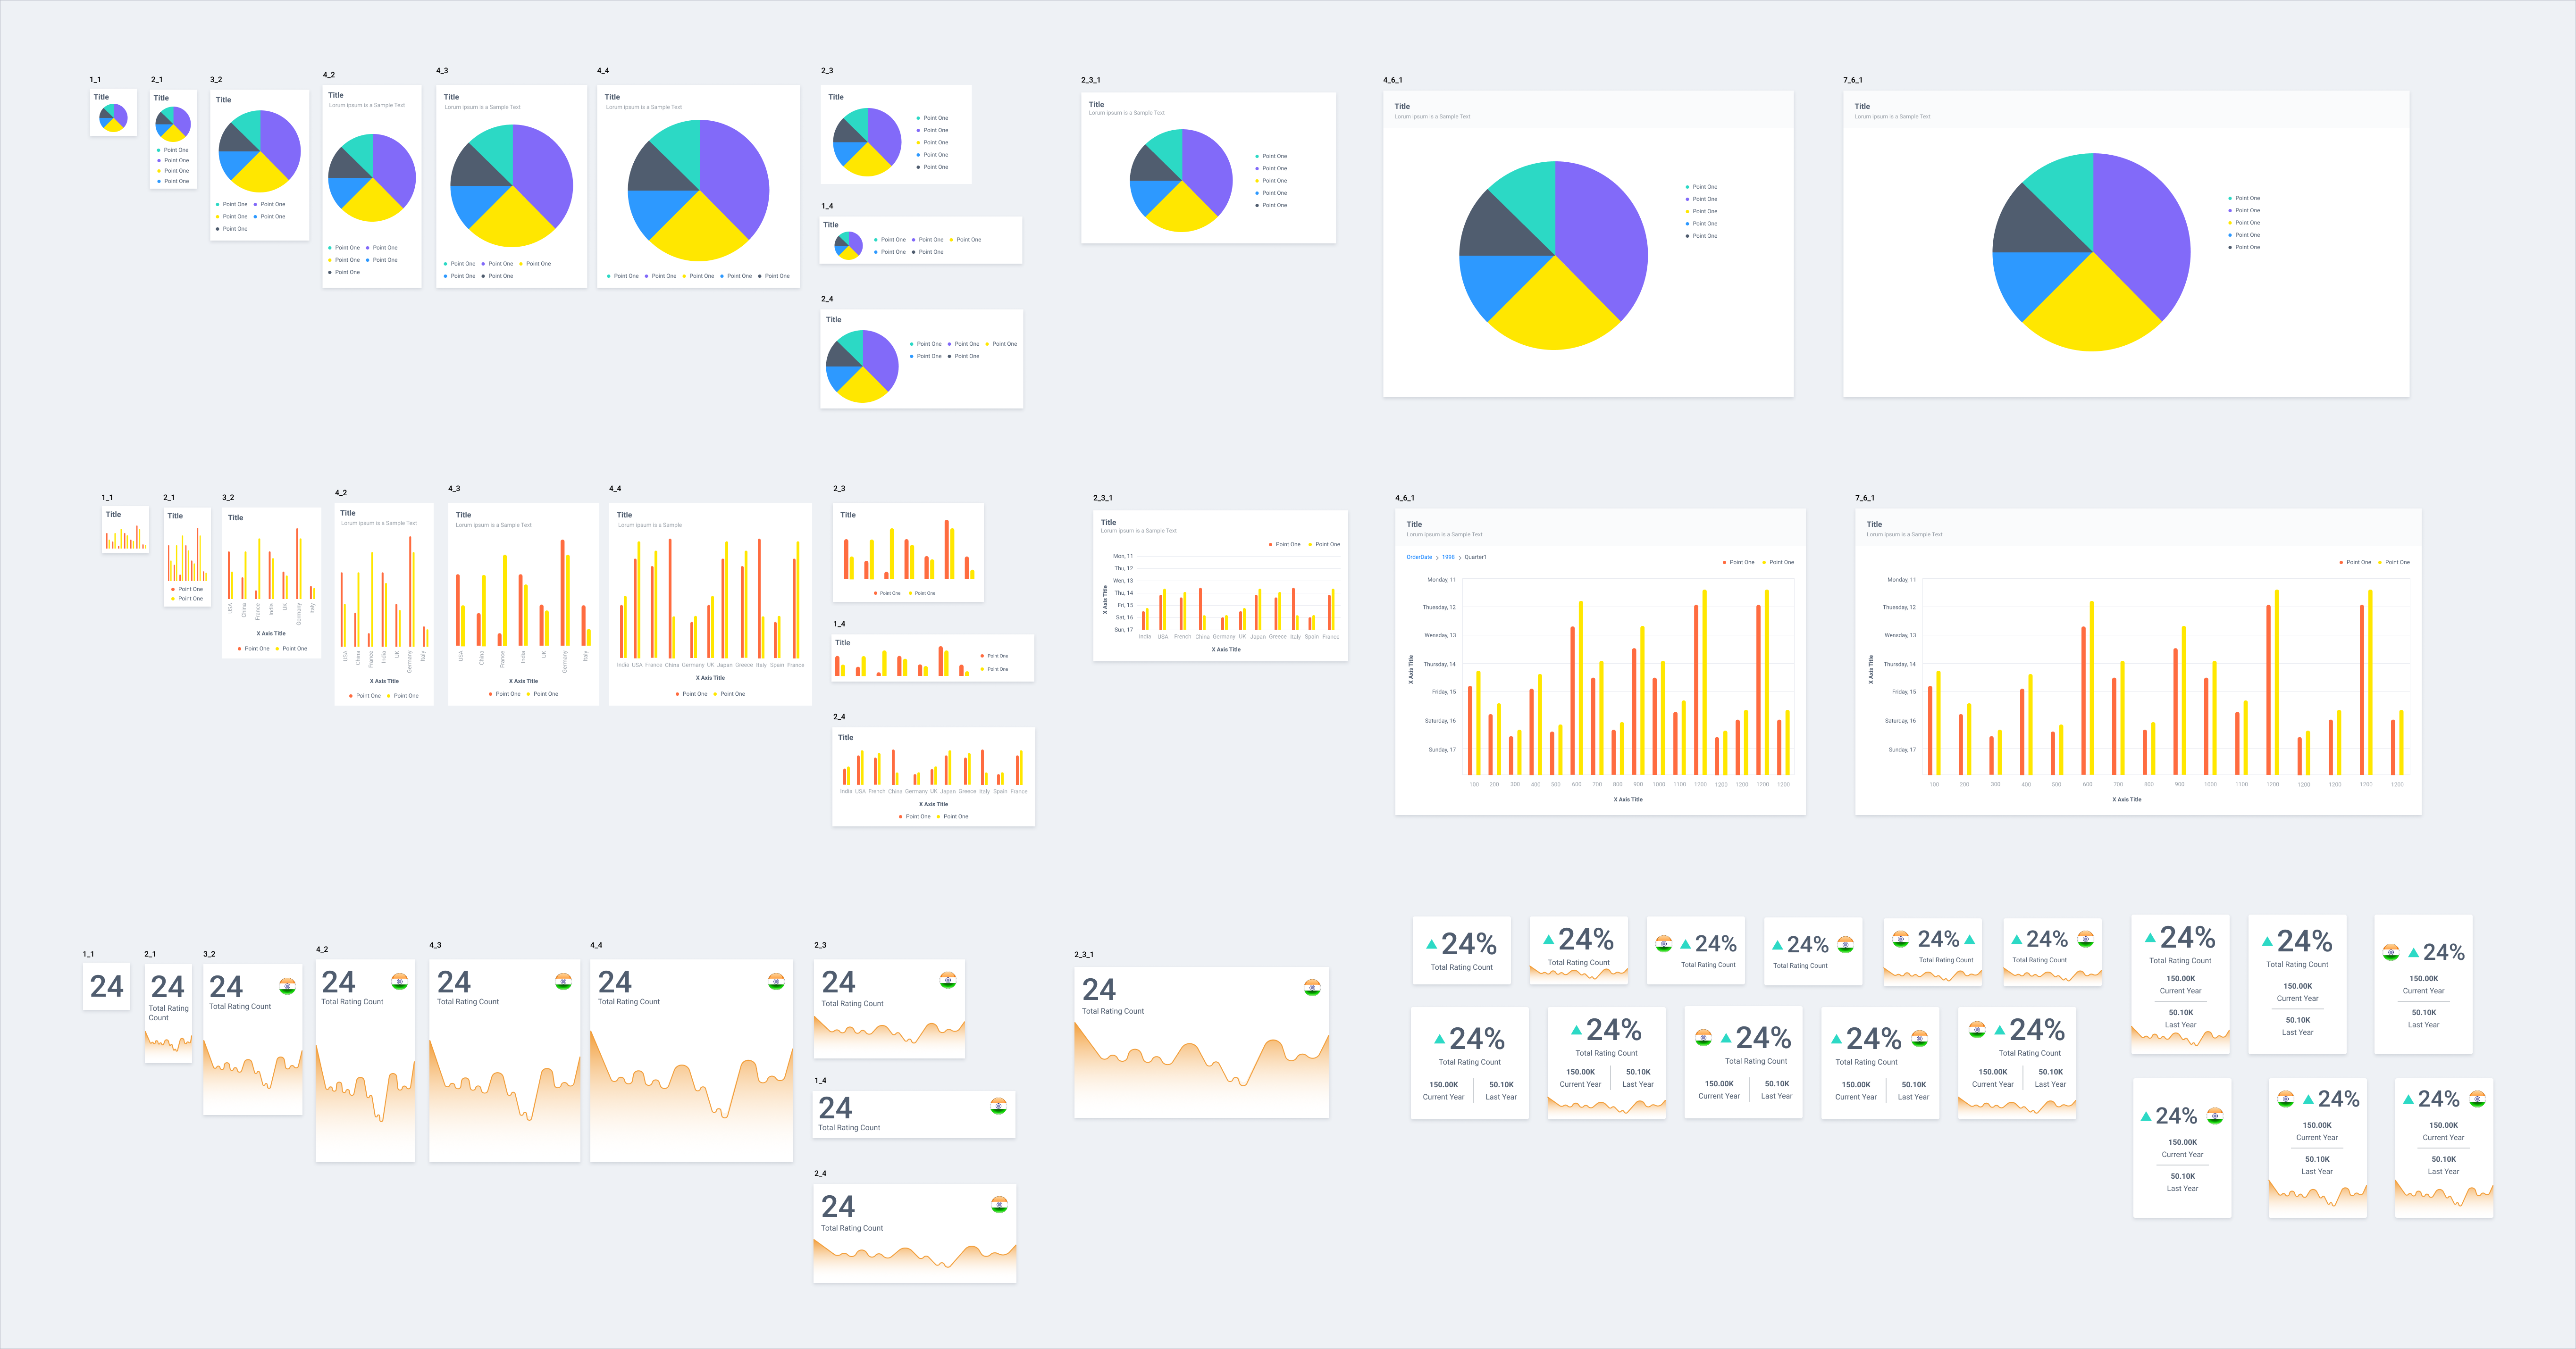Click Total Rating Count in KPI card 1_4
2576x1349 pixels.
click(849, 1128)
